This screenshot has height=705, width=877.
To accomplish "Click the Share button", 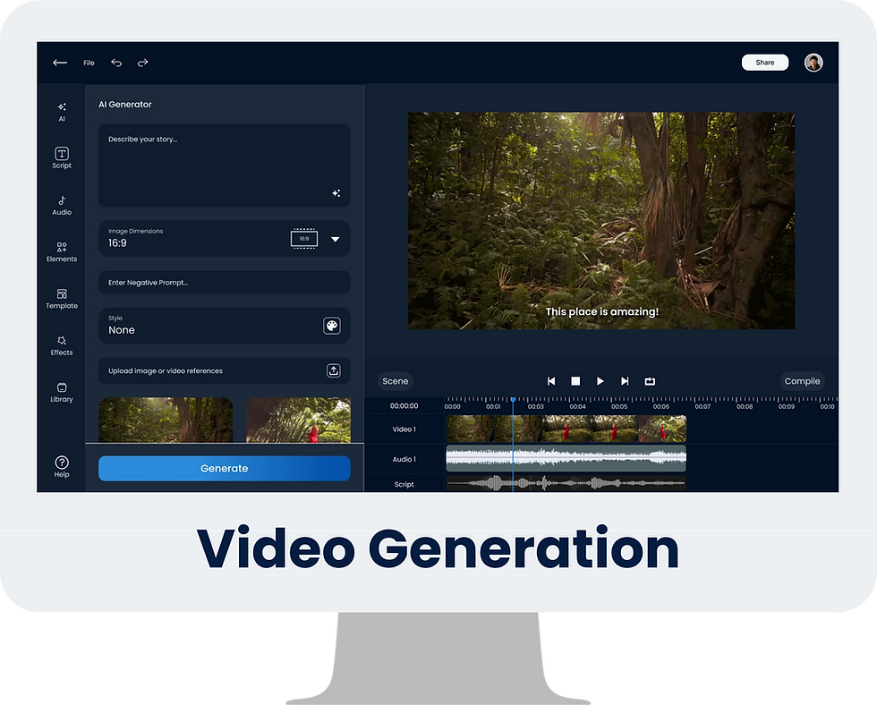I will point(764,63).
